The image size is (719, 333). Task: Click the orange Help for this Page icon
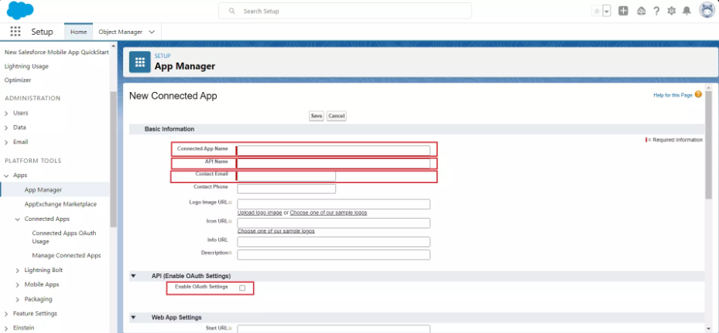[x=698, y=94]
